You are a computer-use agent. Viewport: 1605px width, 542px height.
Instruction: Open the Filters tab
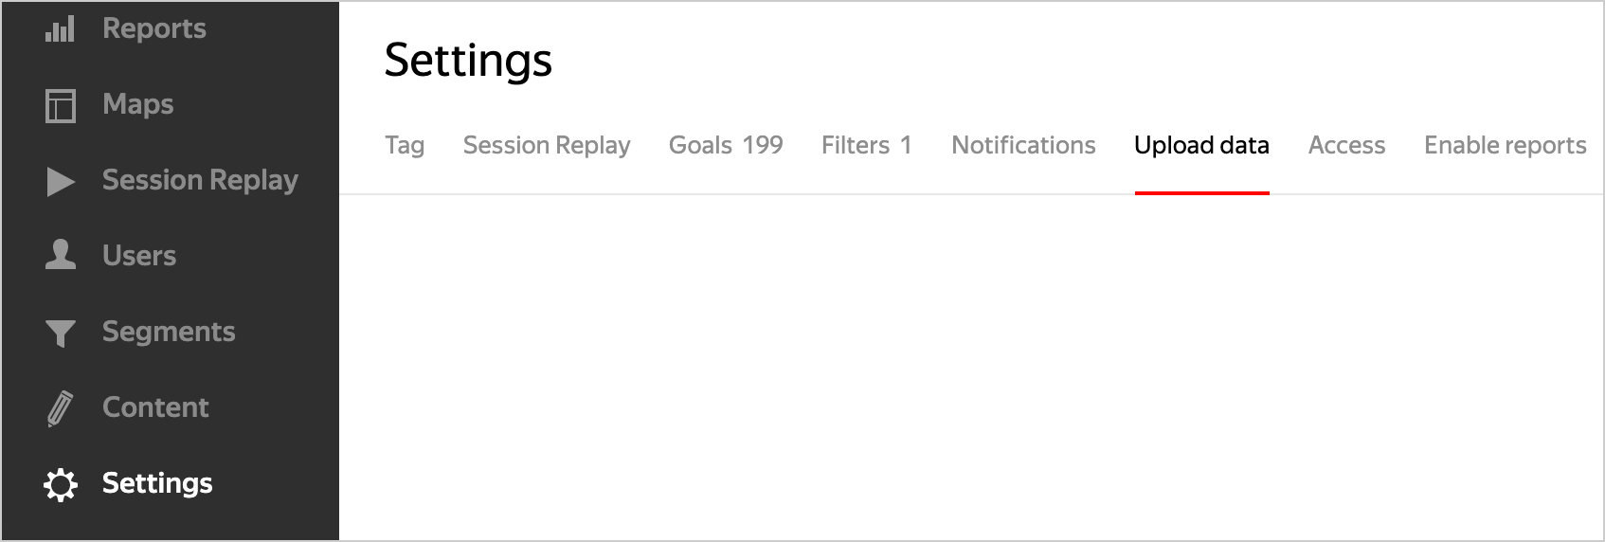(x=866, y=145)
